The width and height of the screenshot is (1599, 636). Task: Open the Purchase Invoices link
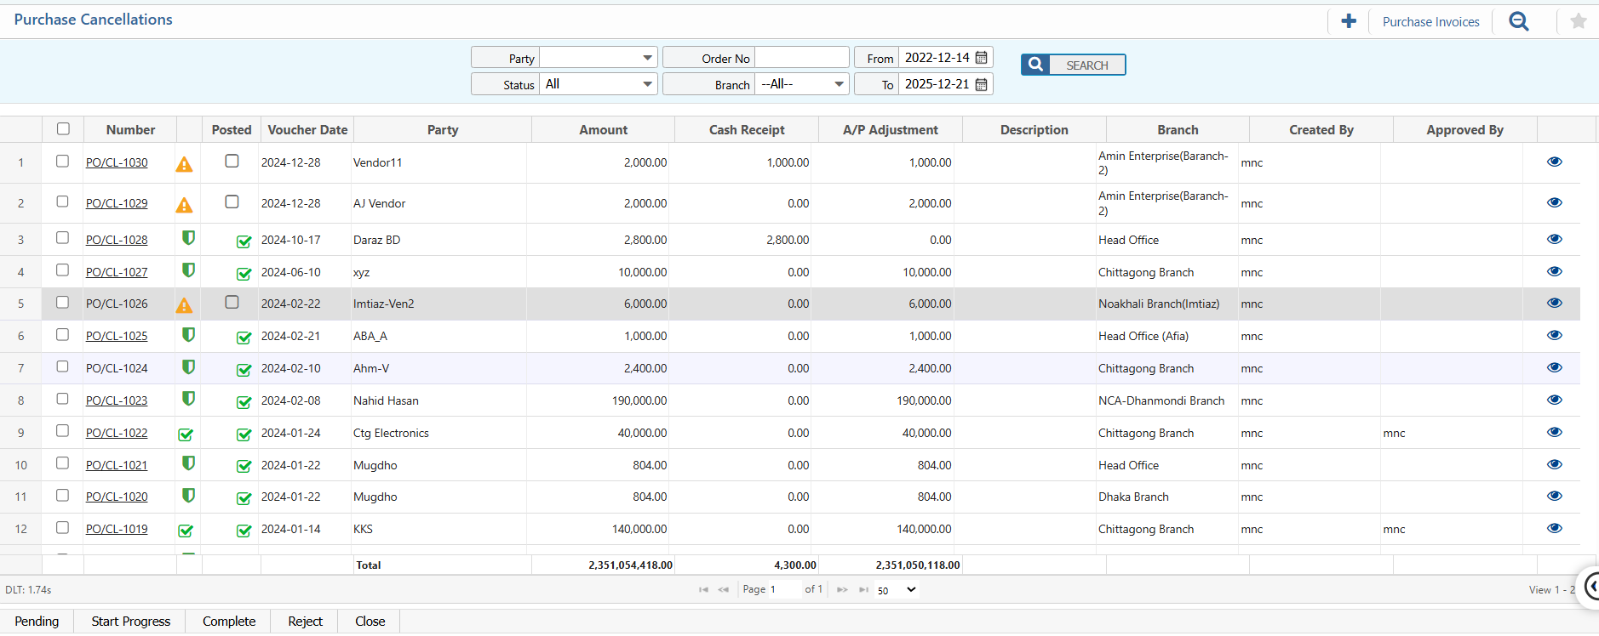(1430, 22)
